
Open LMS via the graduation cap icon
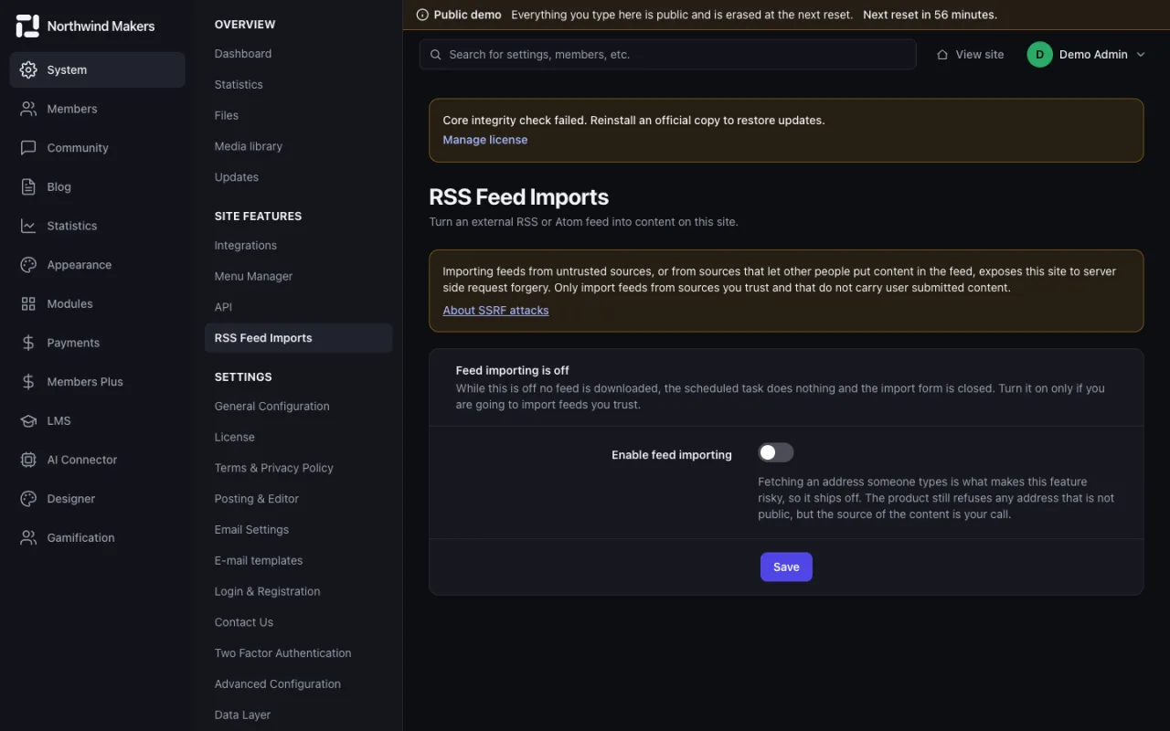coord(28,420)
